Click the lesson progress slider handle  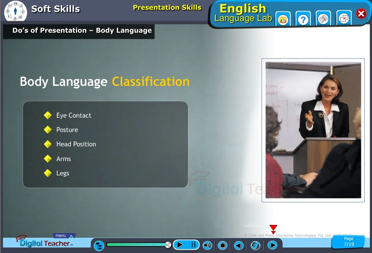[x=168, y=244]
